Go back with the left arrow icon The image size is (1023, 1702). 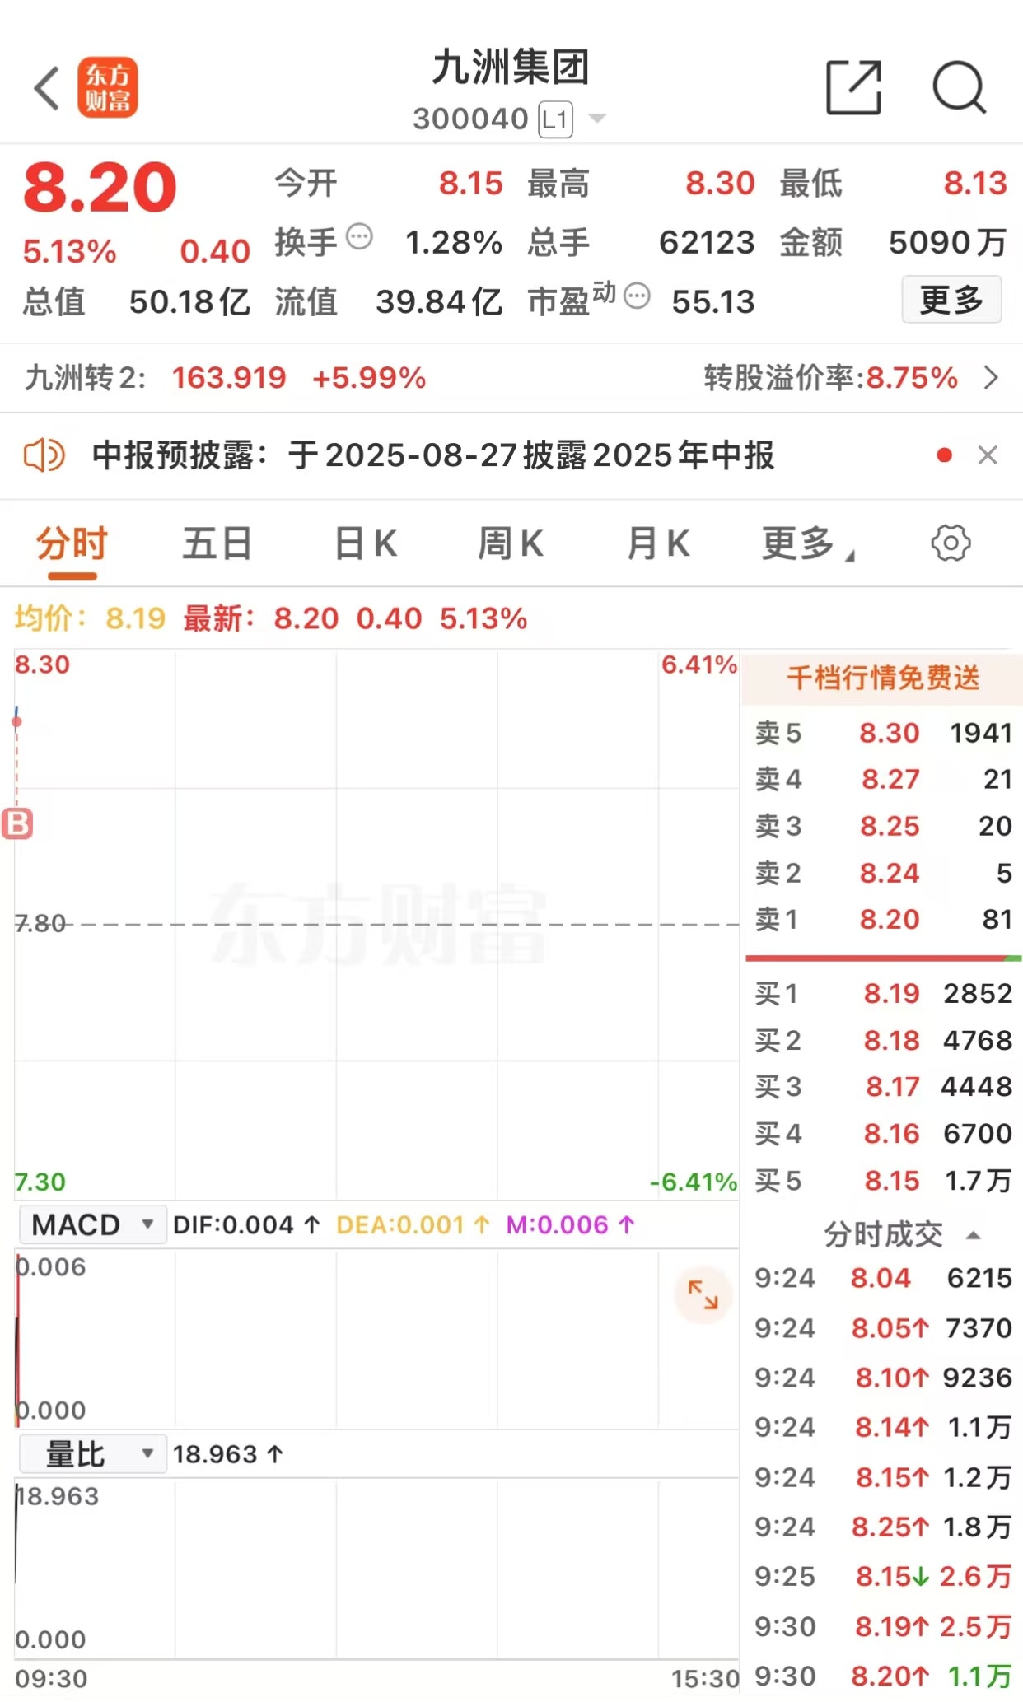[47, 88]
